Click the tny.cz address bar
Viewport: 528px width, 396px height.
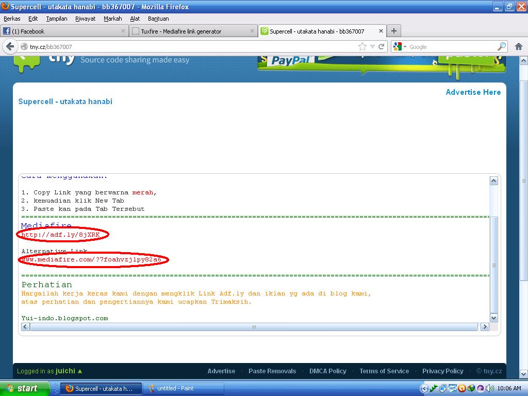pos(192,46)
